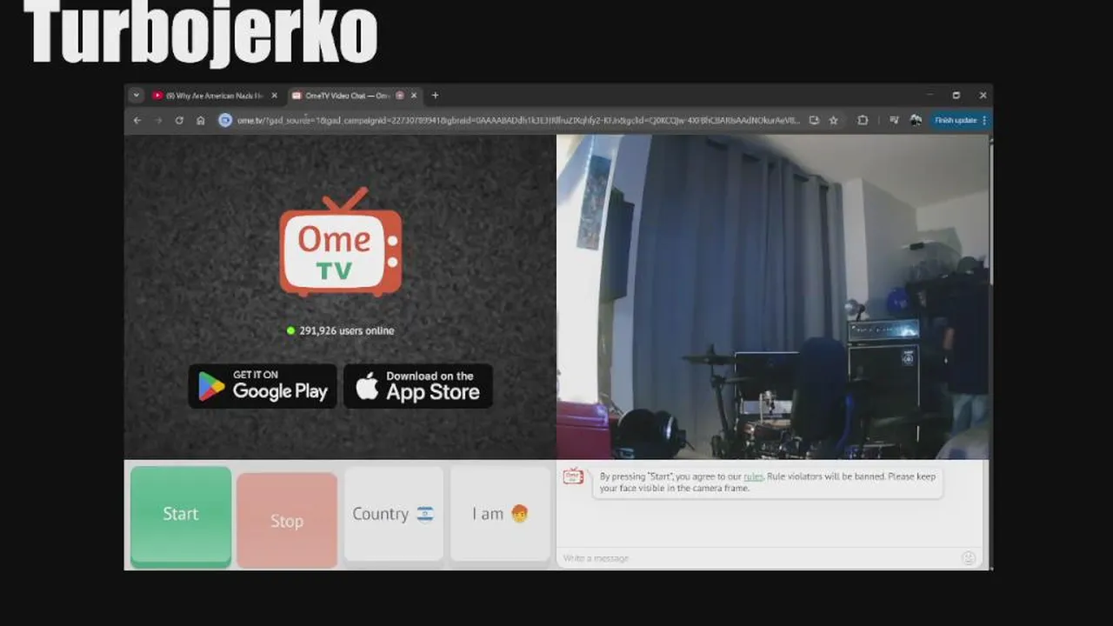
Task: Click the install/cast icon in address bar
Action: click(814, 120)
